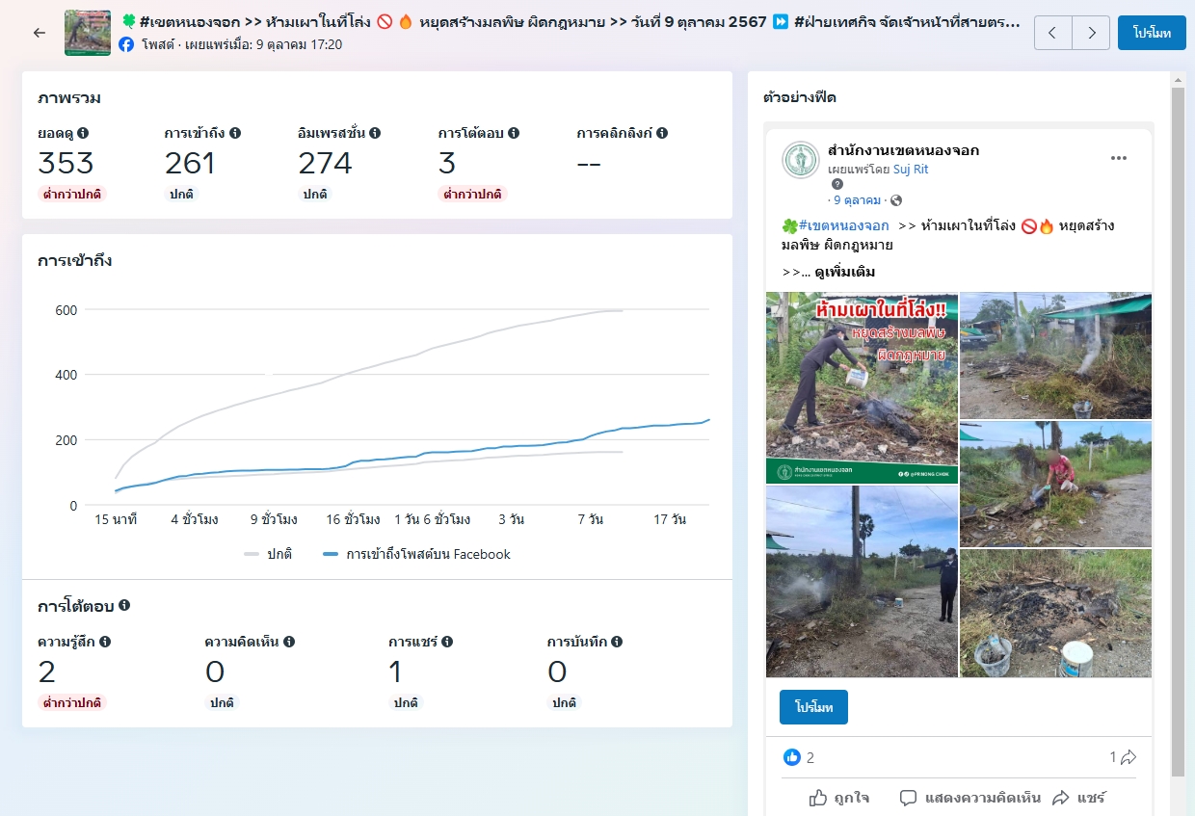Click info icon next to การเข้าถึง
Image resolution: width=1195 pixels, height=816 pixels.
(x=235, y=133)
